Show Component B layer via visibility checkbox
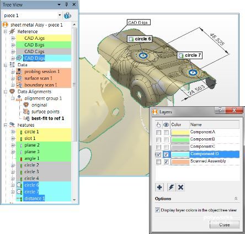The width and height of the screenshot is (245, 234). click(166, 140)
